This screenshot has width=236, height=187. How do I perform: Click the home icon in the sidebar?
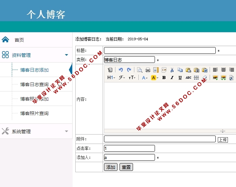[5, 40]
